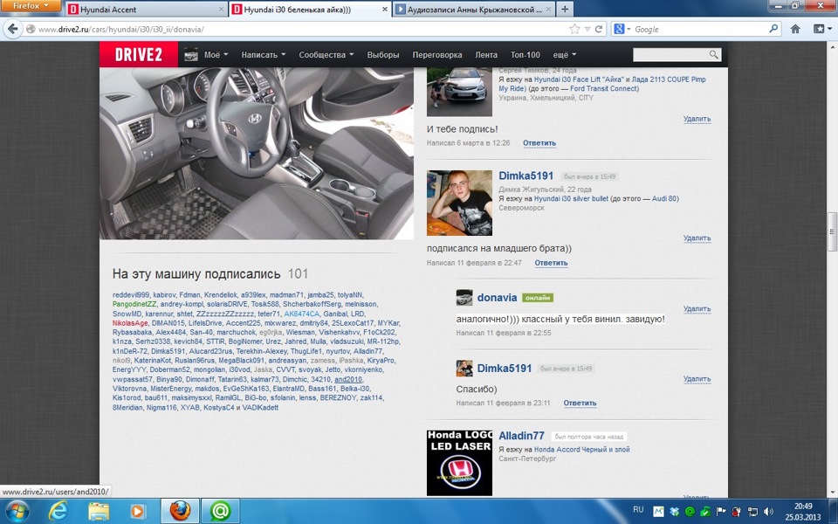Open Mail.ru Agent from the taskbar
The width and height of the screenshot is (838, 524).
point(220,511)
